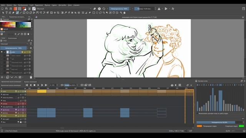Move the layer down in the stack
The height and width of the screenshot is (138, 246).
tap(12, 77)
